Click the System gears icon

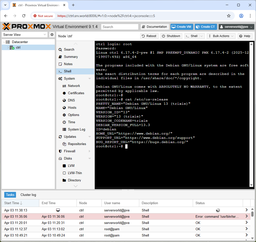coord(60,79)
